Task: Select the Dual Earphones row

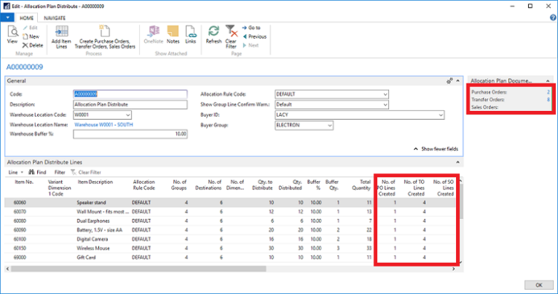Action: (230, 221)
